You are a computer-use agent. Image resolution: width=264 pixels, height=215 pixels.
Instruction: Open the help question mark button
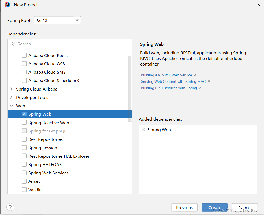[10, 207]
